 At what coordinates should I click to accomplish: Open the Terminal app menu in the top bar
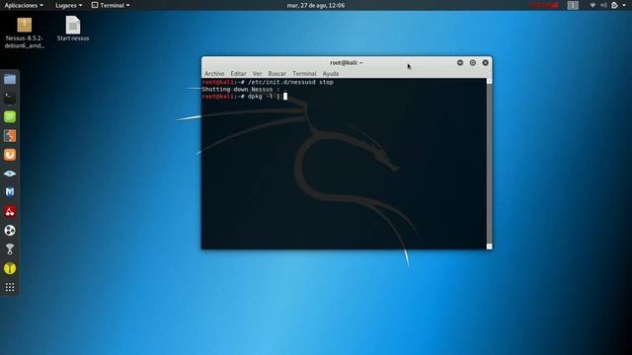(x=111, y=5)
